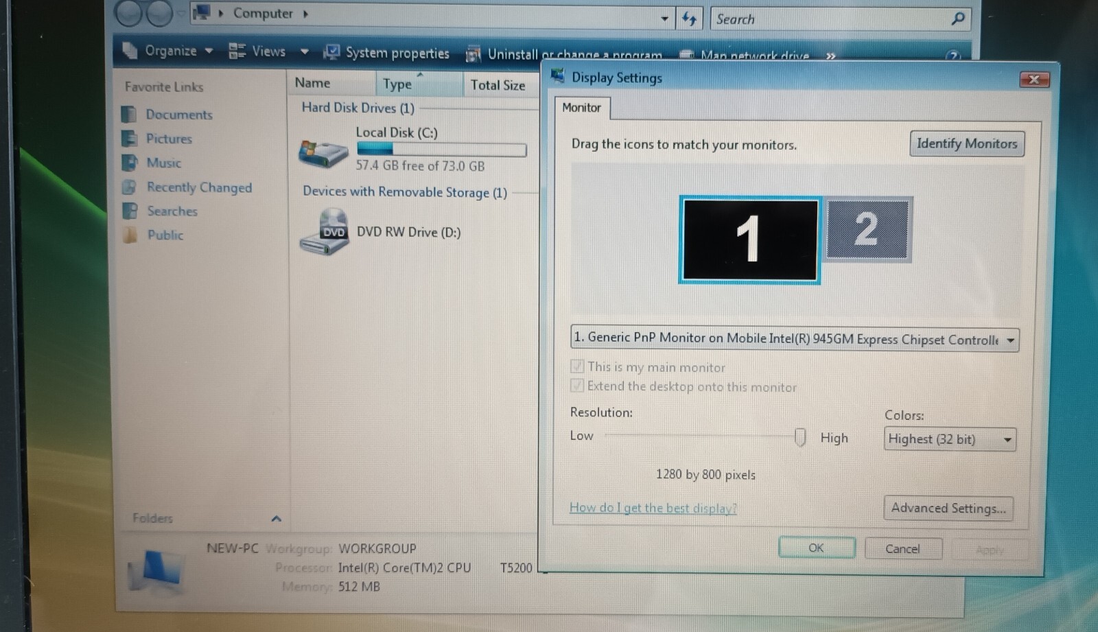Click Advanced Settings button
The height and width of the screenshot is (632, 1098).
(948, 508)
